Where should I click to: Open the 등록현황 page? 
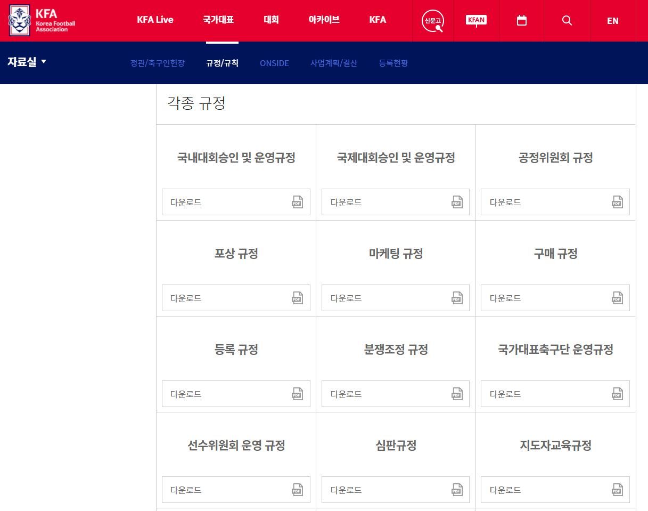point(393,63)
